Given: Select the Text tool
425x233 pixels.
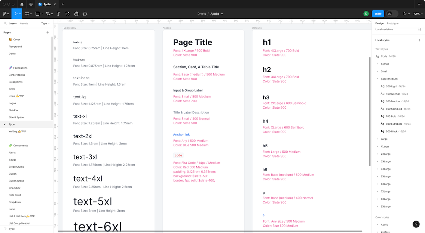Looking at the screenshot, I should pos(58,14).
